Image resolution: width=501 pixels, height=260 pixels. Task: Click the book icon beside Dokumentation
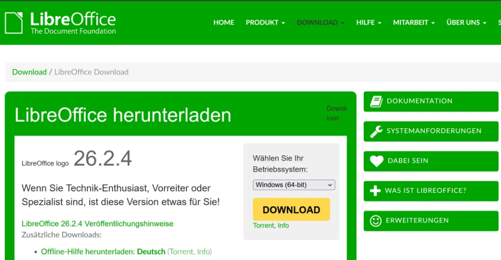[x=376, y=102]
